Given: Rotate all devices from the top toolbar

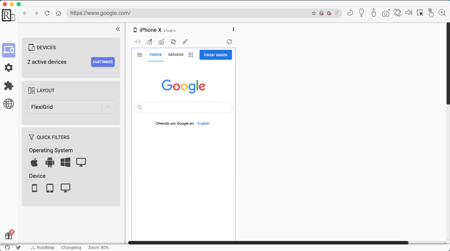Looking at the screenshot, I should tap(397, 13).
